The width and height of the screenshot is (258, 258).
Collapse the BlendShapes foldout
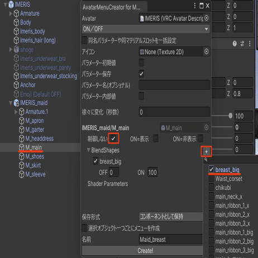tap(89, 150)
